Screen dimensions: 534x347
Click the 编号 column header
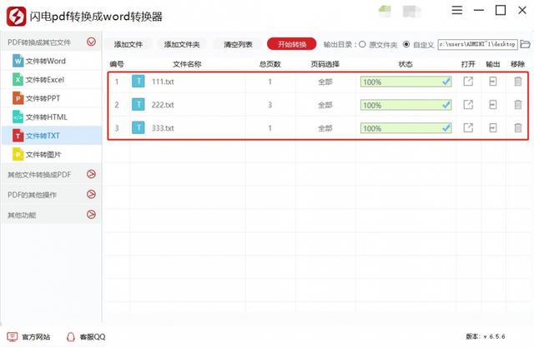tap(117, 64)
